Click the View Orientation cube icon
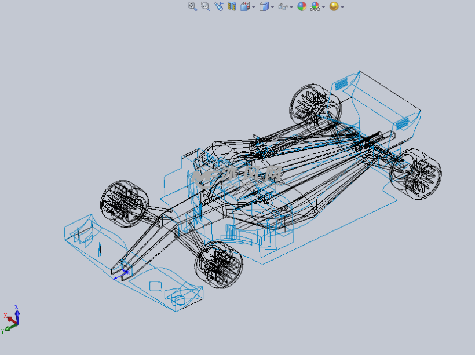This screenshot has height=355, width=475. point(245,6)
